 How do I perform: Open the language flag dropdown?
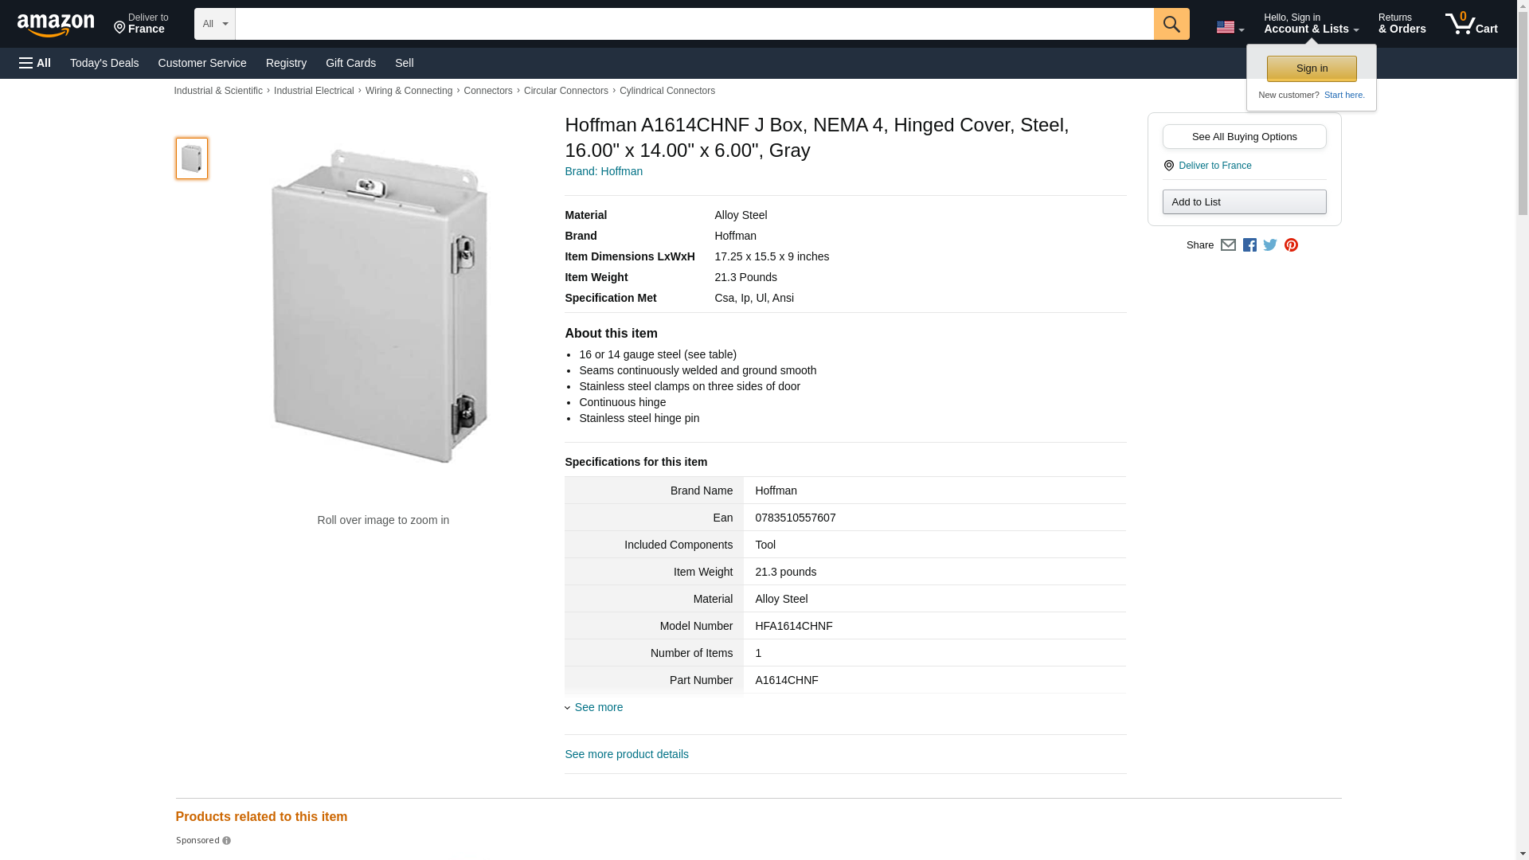(x=1230, y=27)
